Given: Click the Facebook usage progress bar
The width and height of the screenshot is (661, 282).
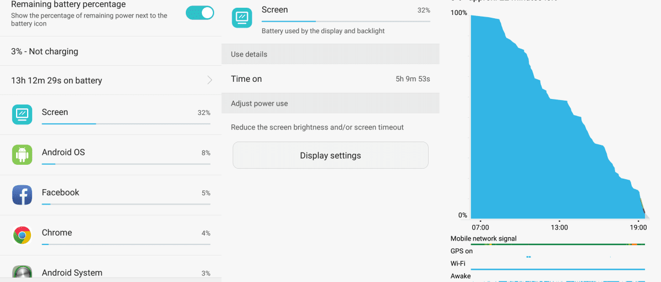Looking at the screenshot, I should [126, 204].
